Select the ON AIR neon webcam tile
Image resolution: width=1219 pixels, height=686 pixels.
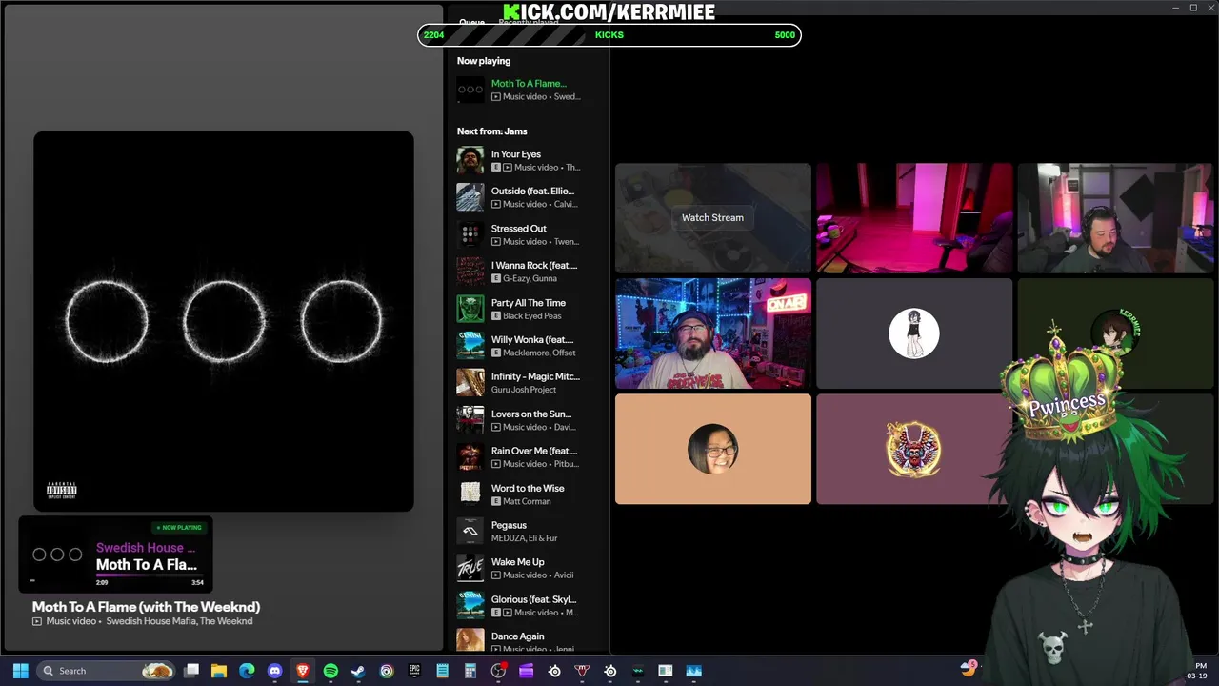[713, 333]
